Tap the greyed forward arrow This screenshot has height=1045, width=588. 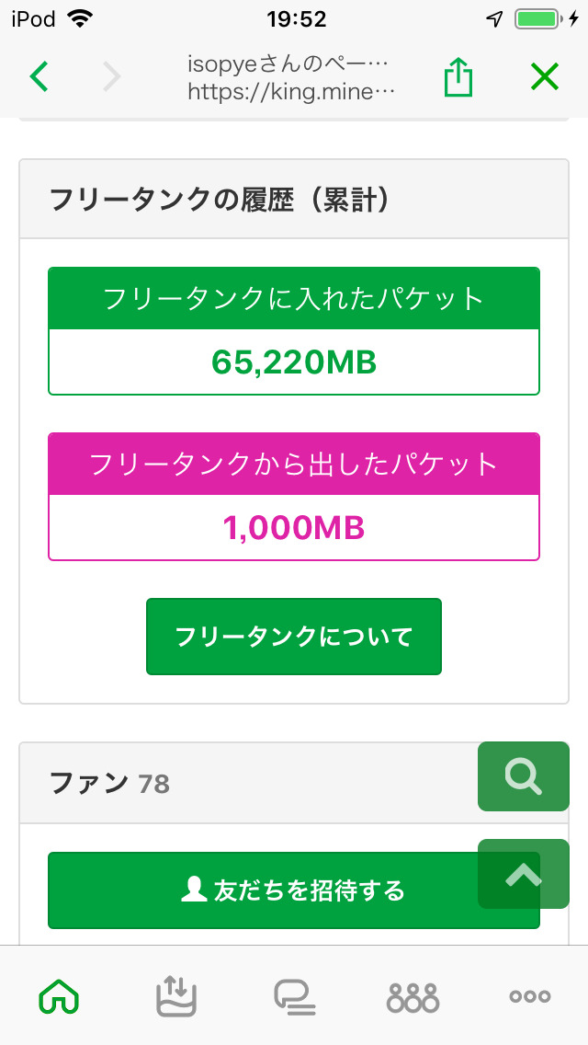111,77
